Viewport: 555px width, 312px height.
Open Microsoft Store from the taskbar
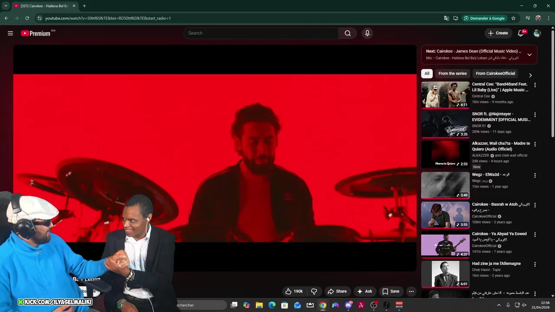coord(285,305)
